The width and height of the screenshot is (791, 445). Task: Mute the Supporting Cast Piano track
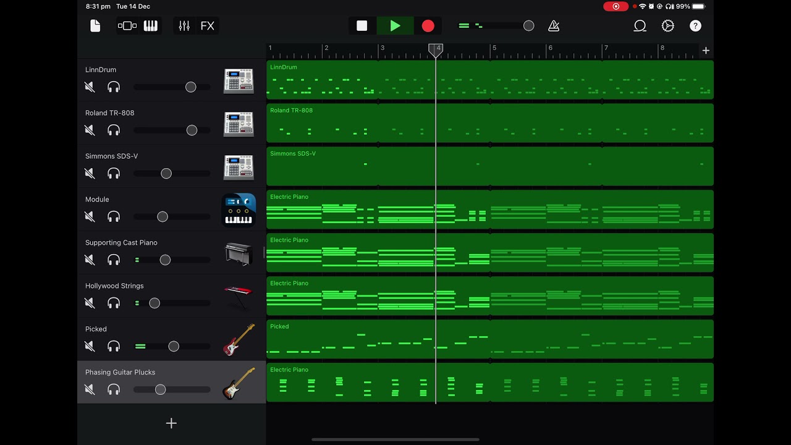click(x=90, y=260)
